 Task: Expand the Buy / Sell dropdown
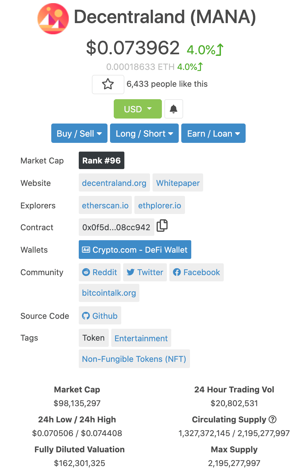coord(79,133)
